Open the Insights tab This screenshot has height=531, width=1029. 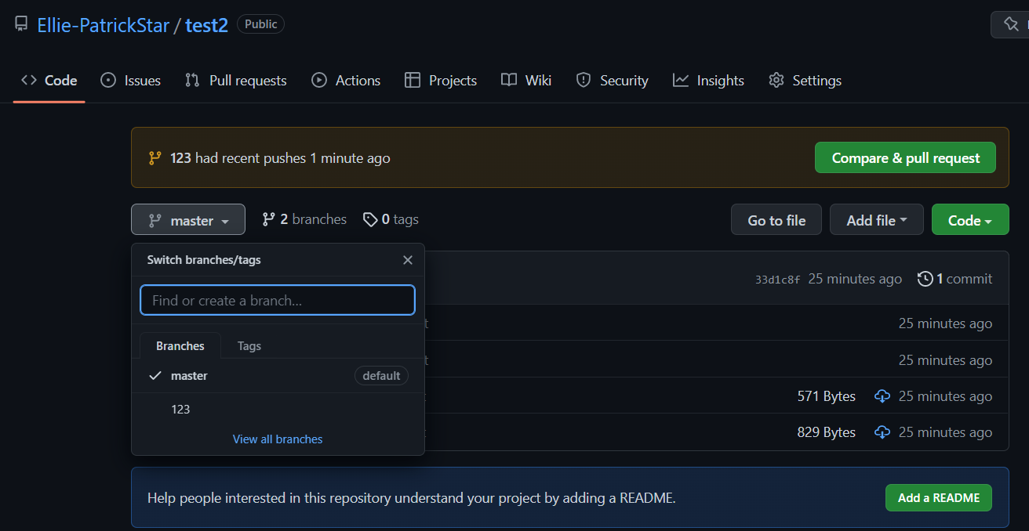click(x=708, y=80)
